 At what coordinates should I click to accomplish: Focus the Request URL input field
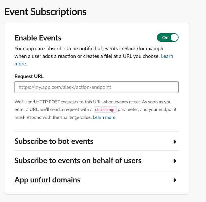96,87
